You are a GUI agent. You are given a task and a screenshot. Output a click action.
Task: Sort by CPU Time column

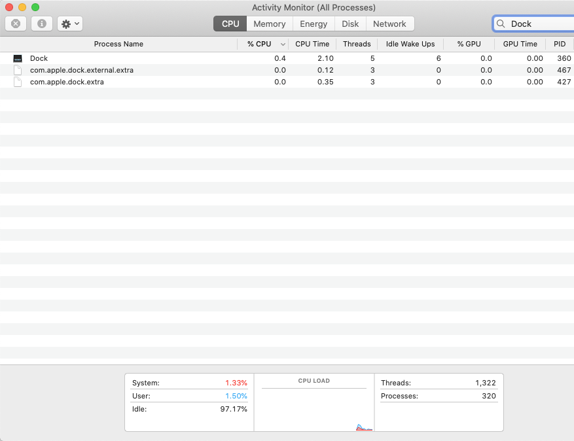click(x=312, y=44)
